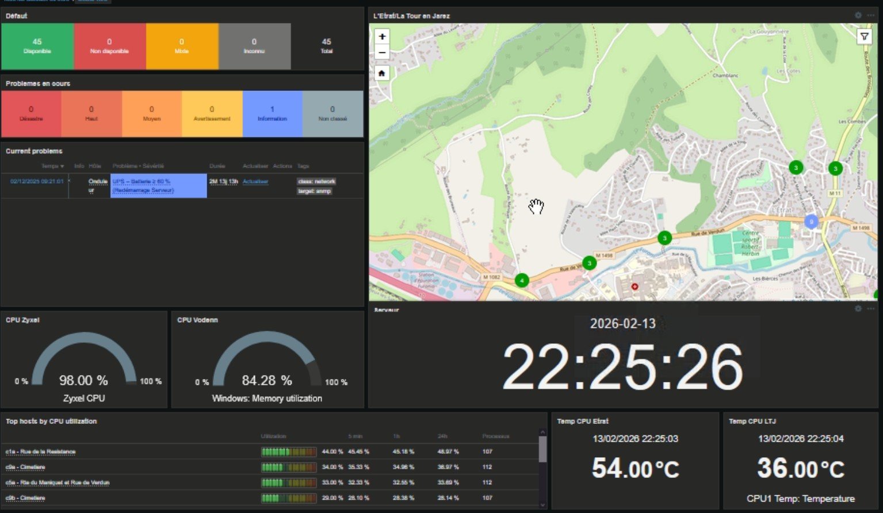This screenshot has width=883, height=513.
Task: Open the map severity filter
Action: point(864,37)
